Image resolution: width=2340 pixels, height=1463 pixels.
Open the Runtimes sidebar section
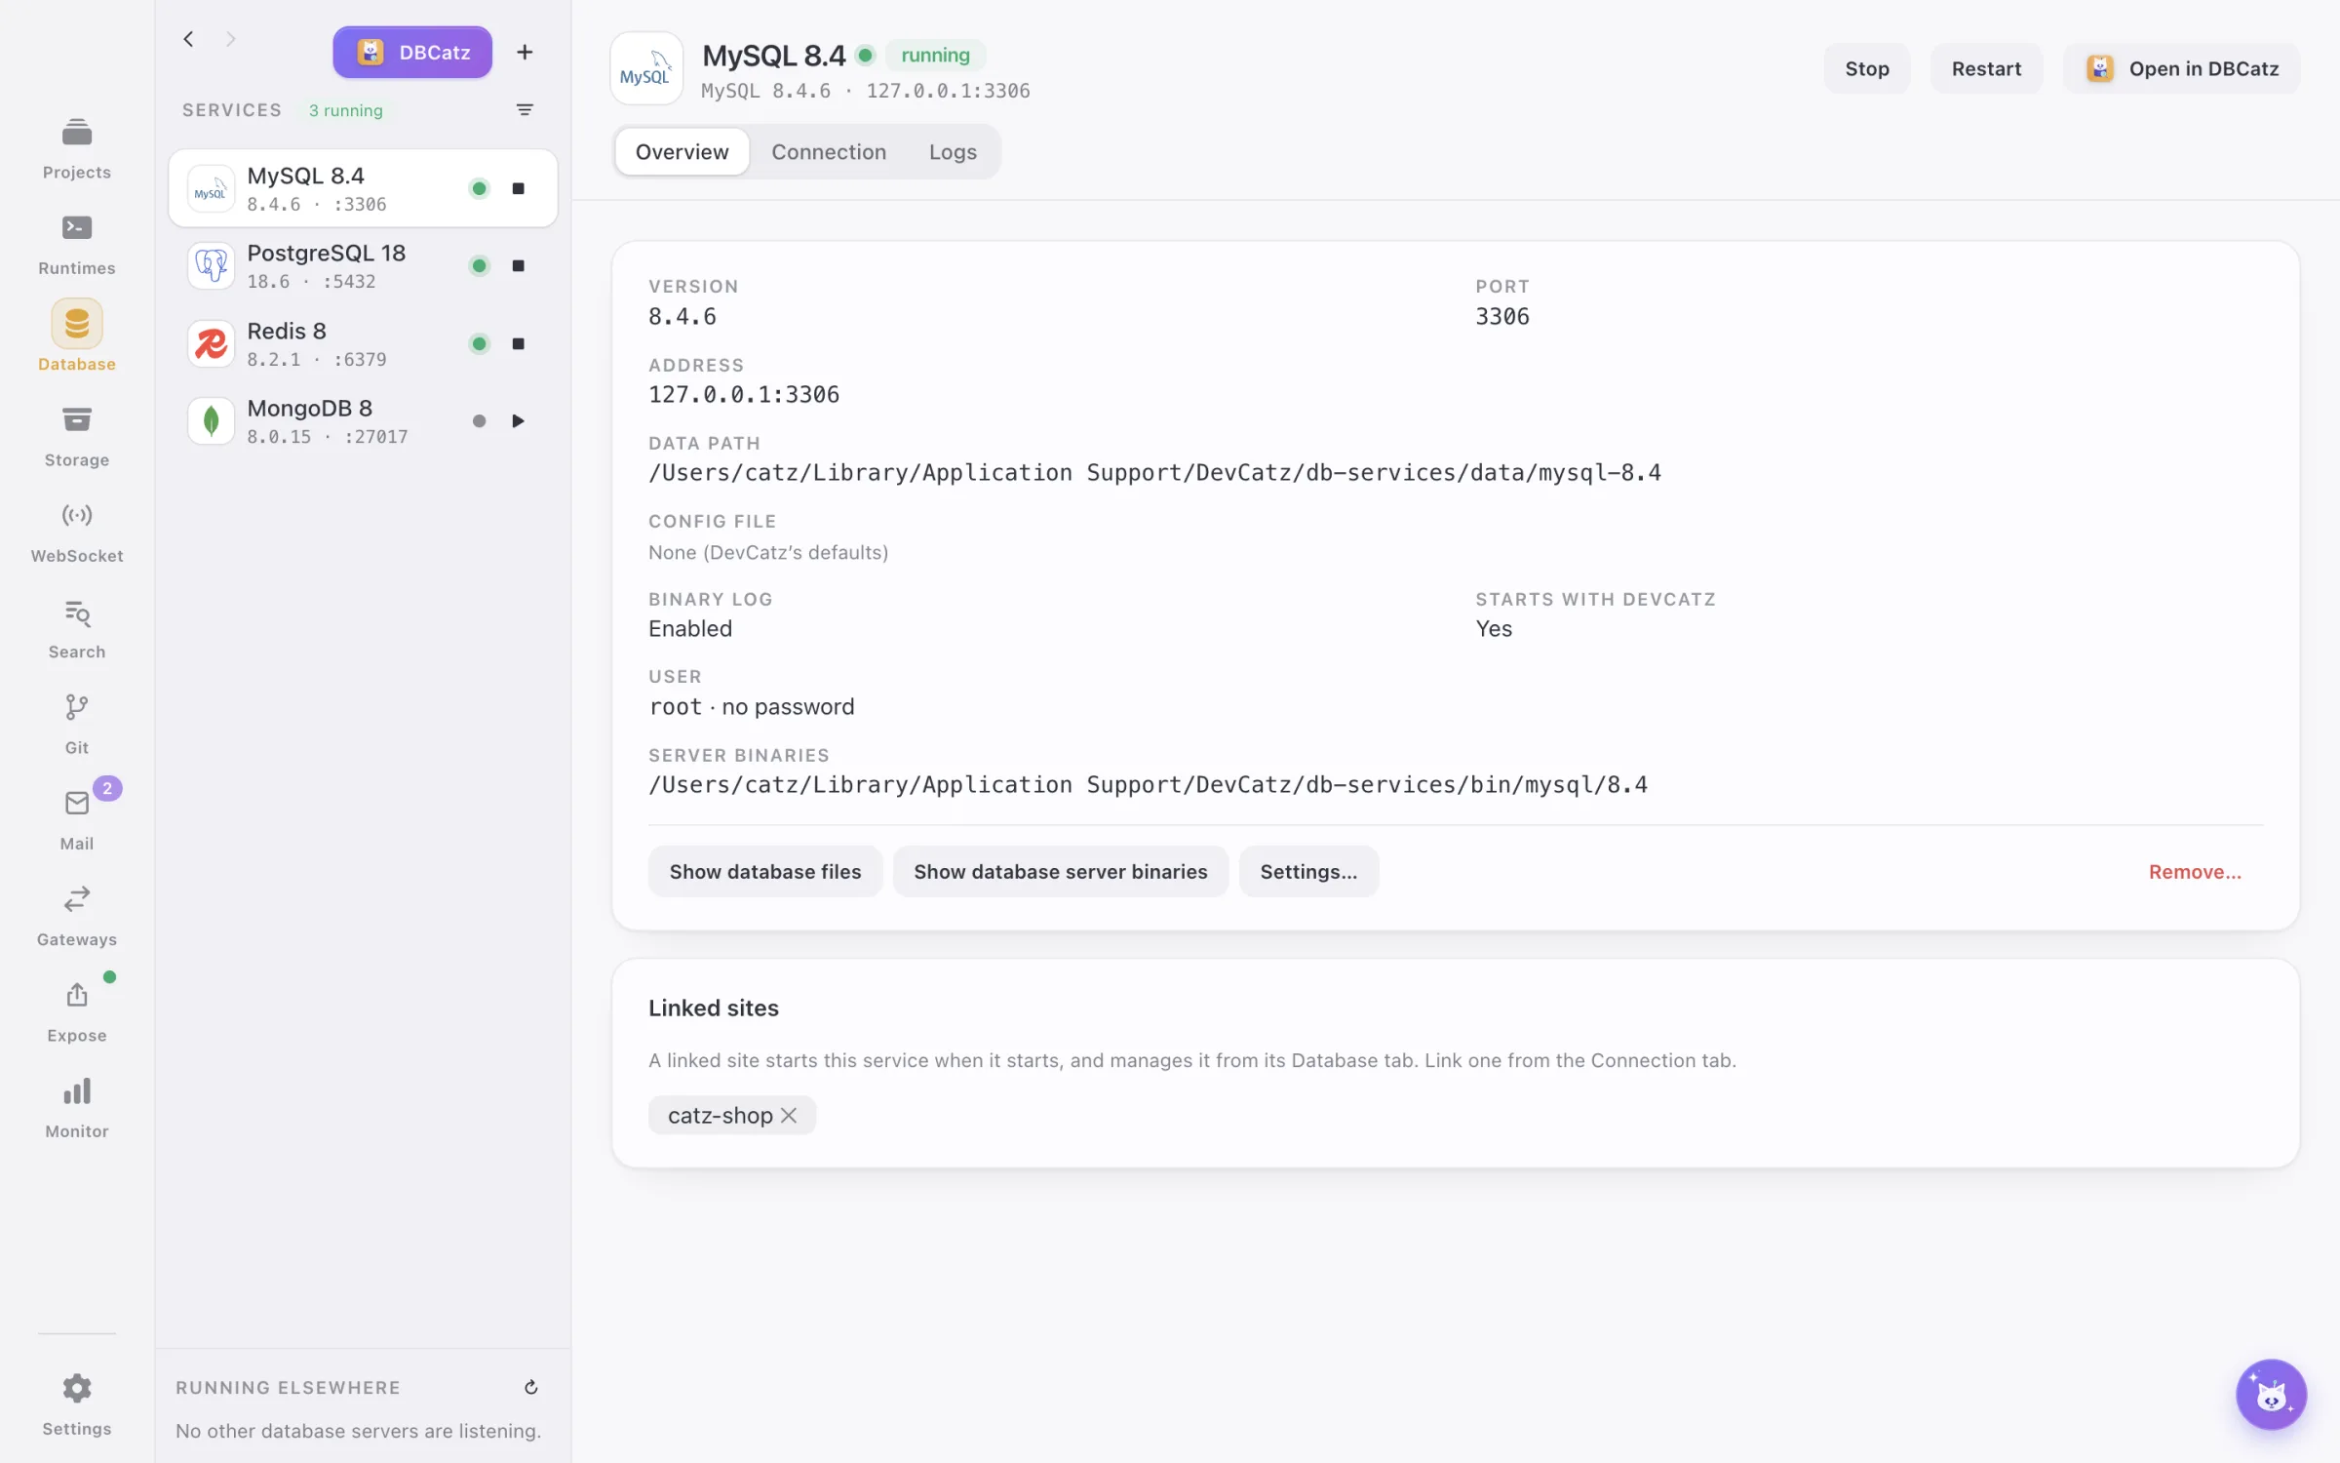pyautogui.click(x=77, y=244)
